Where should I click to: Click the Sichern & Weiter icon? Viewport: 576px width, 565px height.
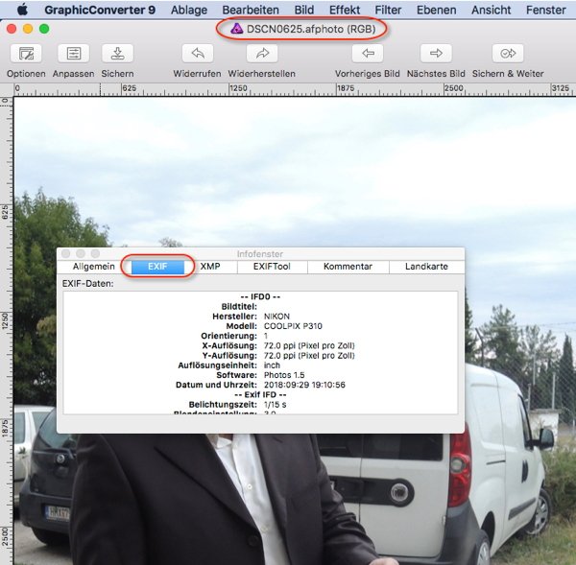click(x=508, y=54)
